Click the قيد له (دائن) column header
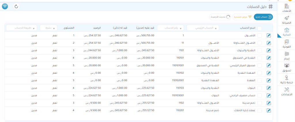 120,28
